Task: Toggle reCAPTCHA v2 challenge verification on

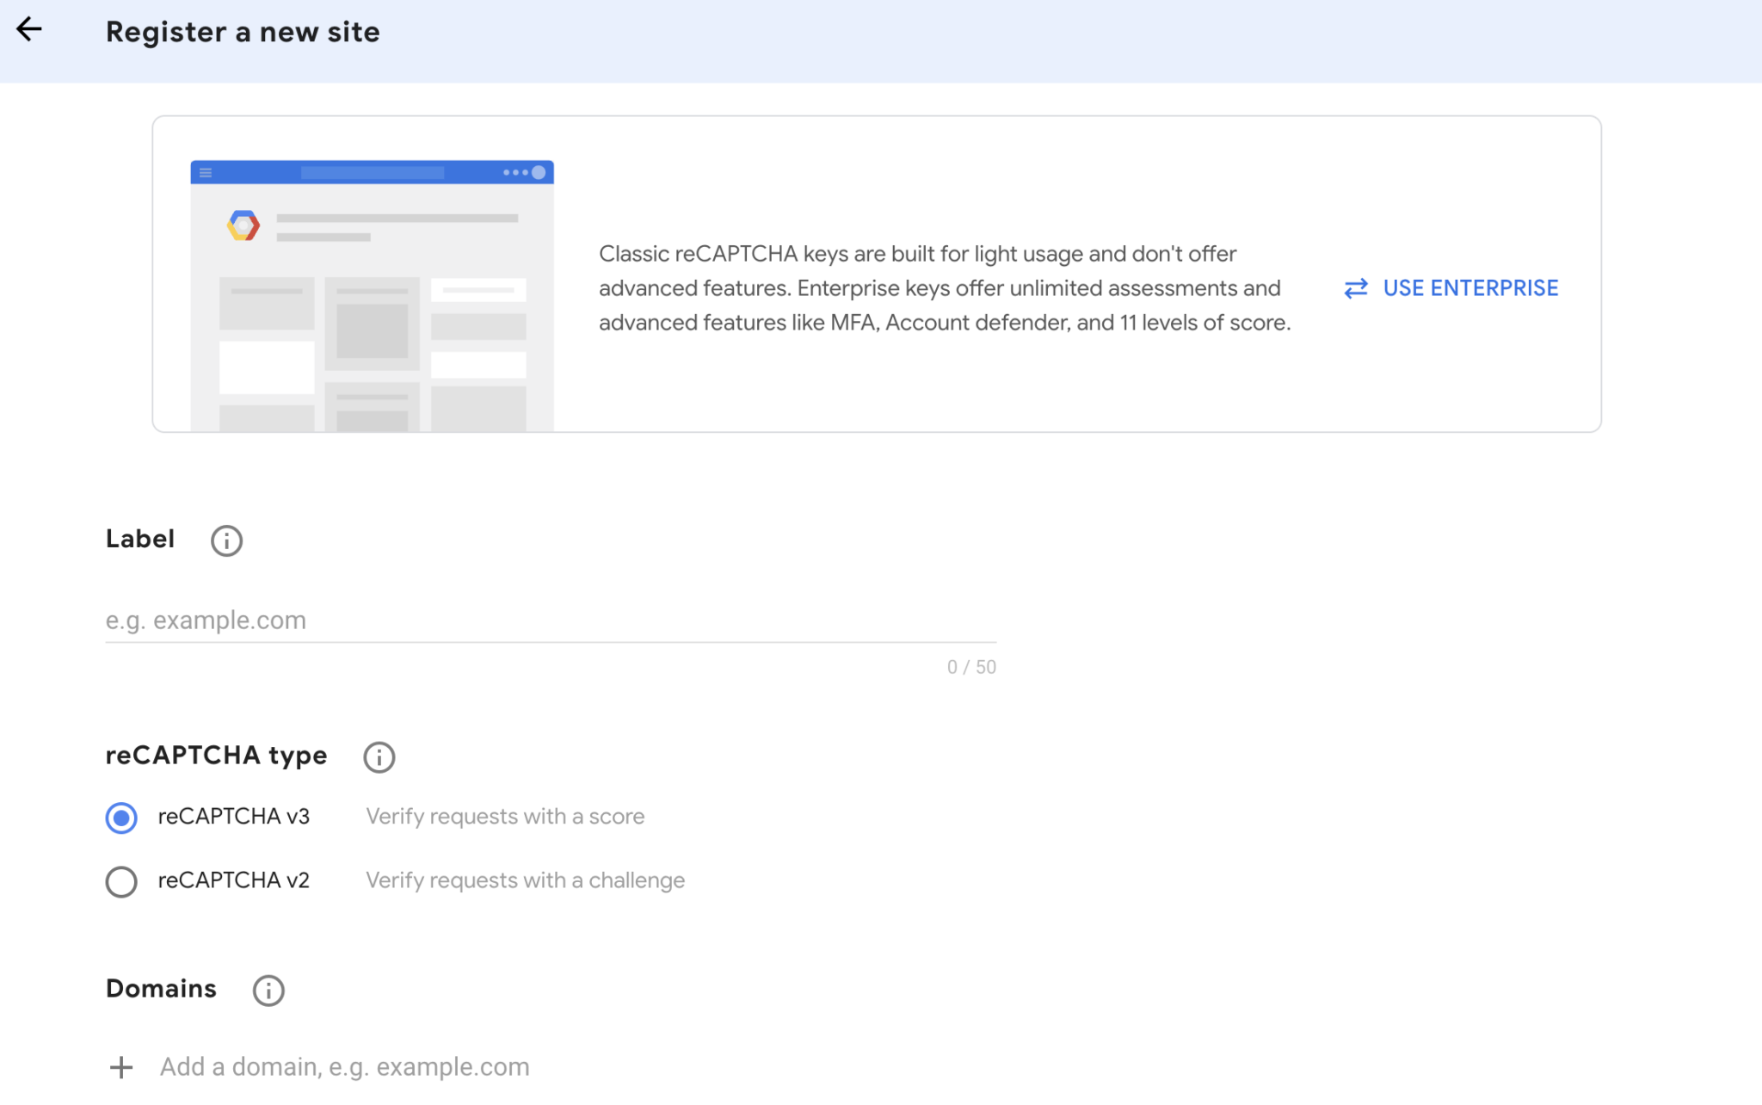Action: [120, 881]
